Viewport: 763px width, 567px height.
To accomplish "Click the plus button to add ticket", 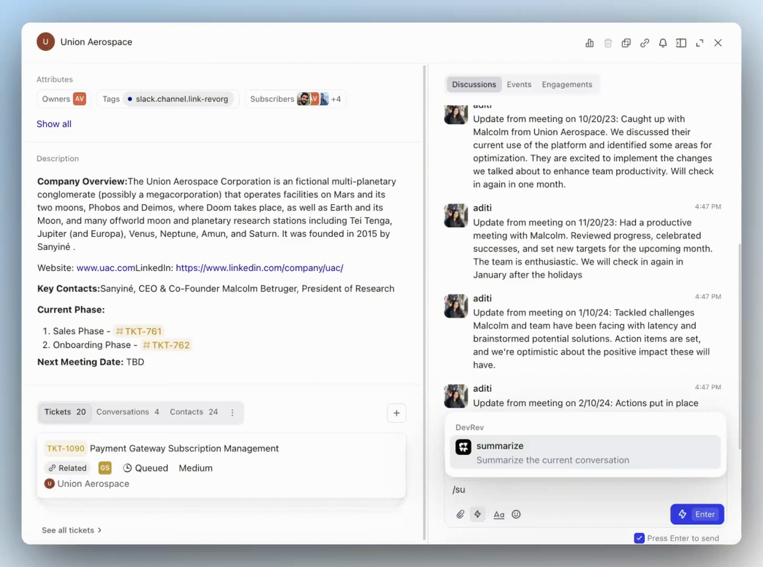I will [397, 413].
